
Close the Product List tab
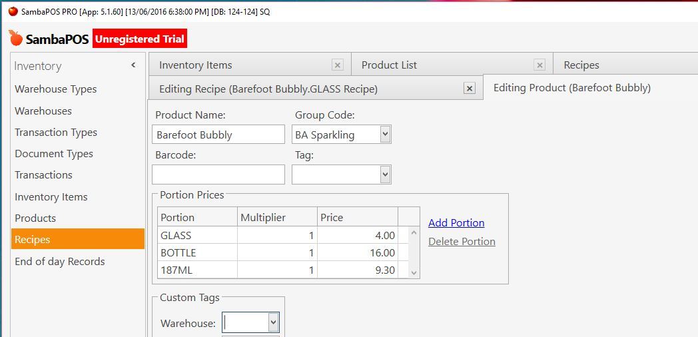(539, 65)
